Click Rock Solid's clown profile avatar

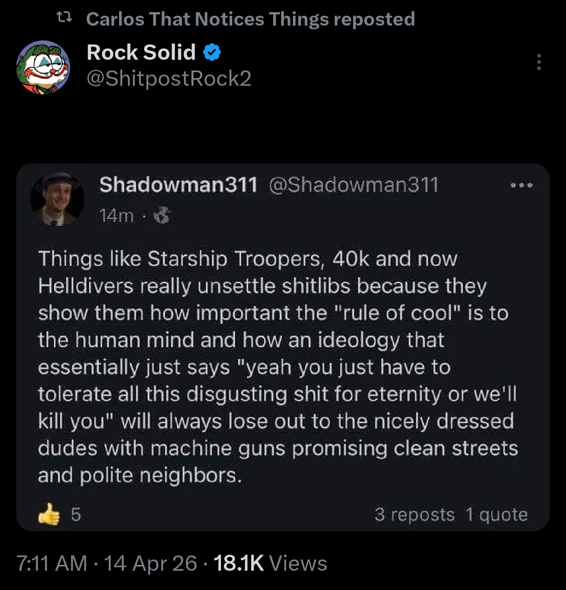43,67
